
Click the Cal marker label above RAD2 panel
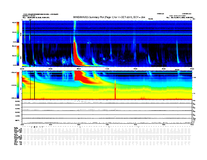point(30,20)
